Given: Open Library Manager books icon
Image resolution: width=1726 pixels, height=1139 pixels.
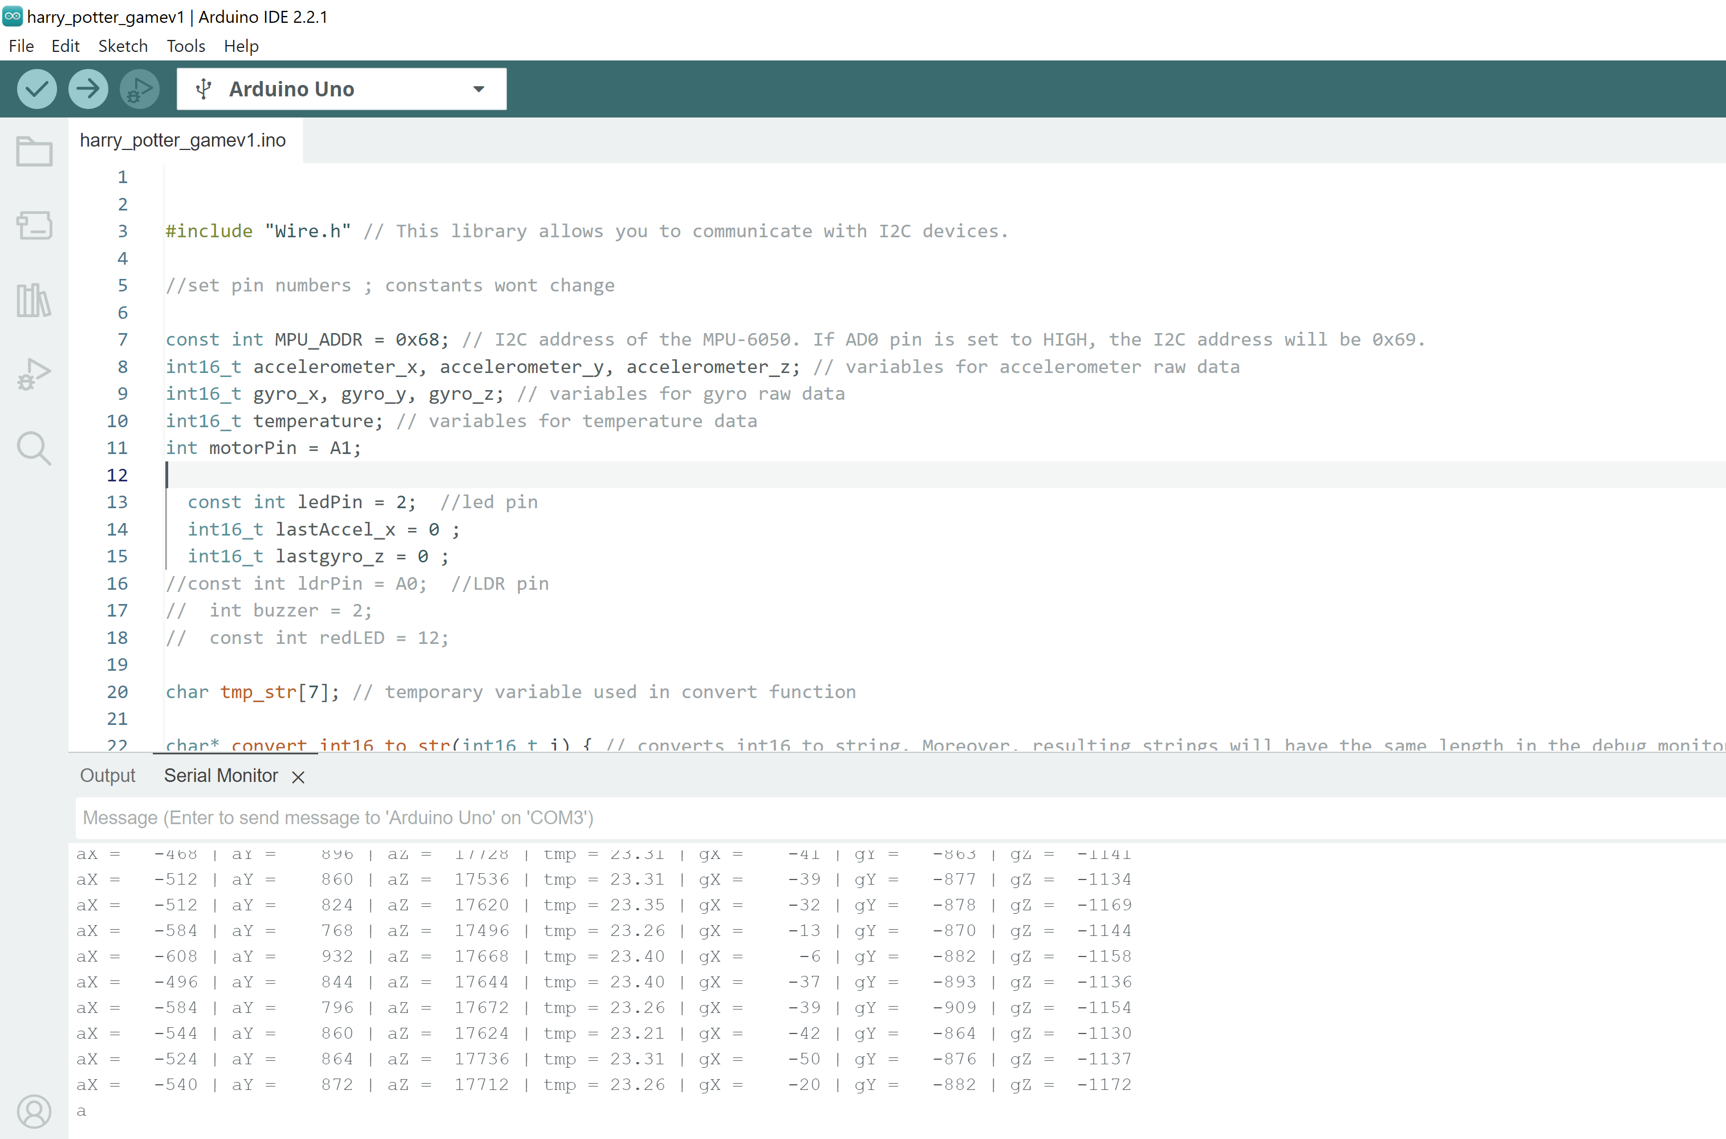Looking at the screenshot, I should pyautogui.click(x=34, y=299).
